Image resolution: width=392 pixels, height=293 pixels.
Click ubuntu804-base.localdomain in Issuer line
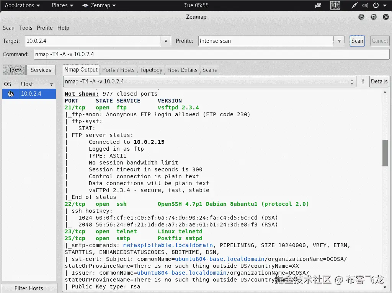coord(182,273)
